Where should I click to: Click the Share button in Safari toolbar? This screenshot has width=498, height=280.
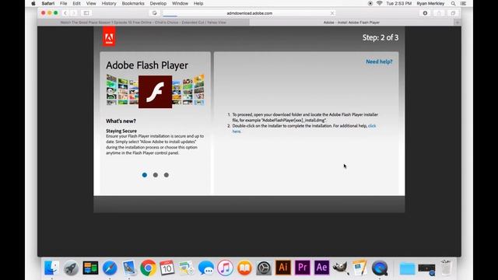(x=439, y=13)
